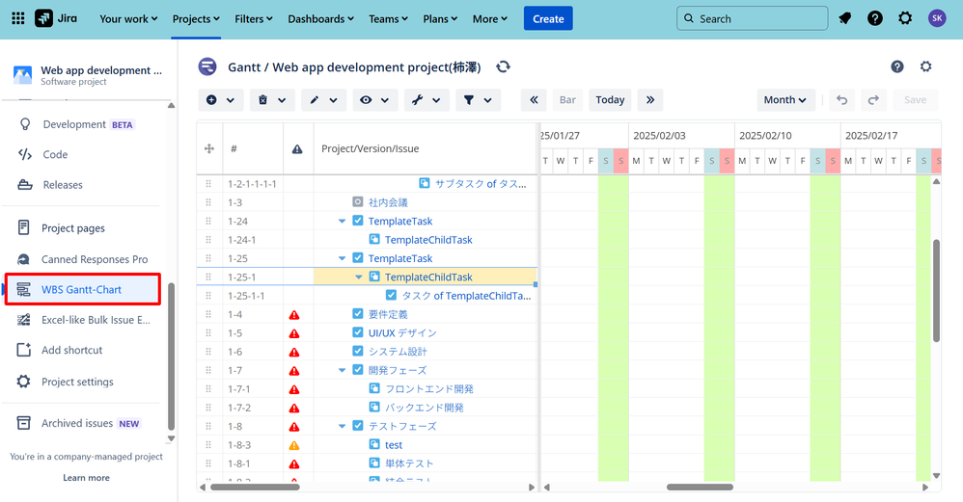Click the Today button

610,100
